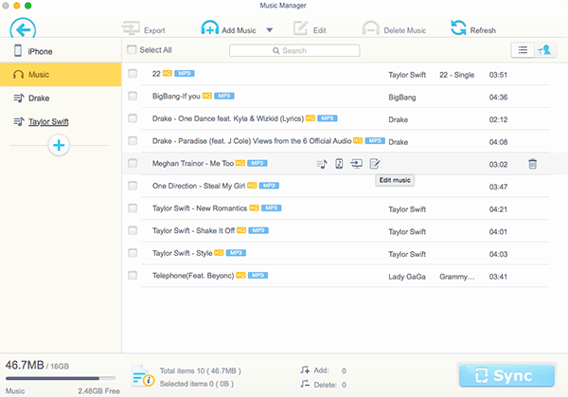Viewport: 568px width, 397px height.
Task: Click the Add count note icon
Action: pos(305,370)
